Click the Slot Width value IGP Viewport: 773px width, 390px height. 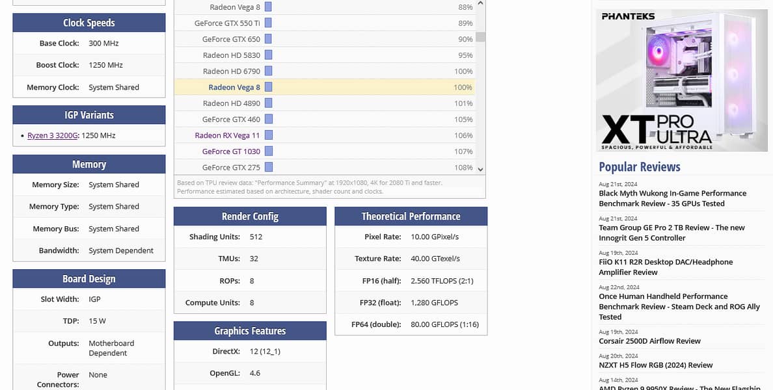(x=94, y=299)
